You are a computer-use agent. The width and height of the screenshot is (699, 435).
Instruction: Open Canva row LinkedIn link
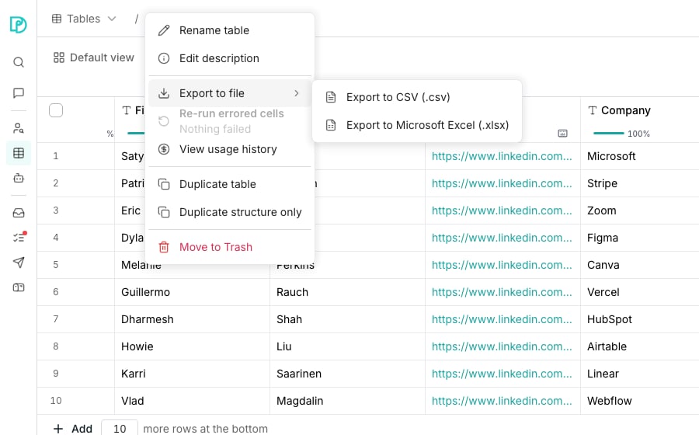point(502,265)
